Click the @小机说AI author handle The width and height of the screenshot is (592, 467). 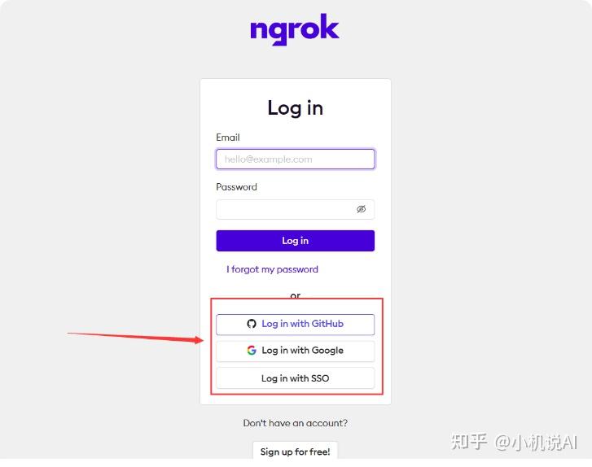[536, 442]
